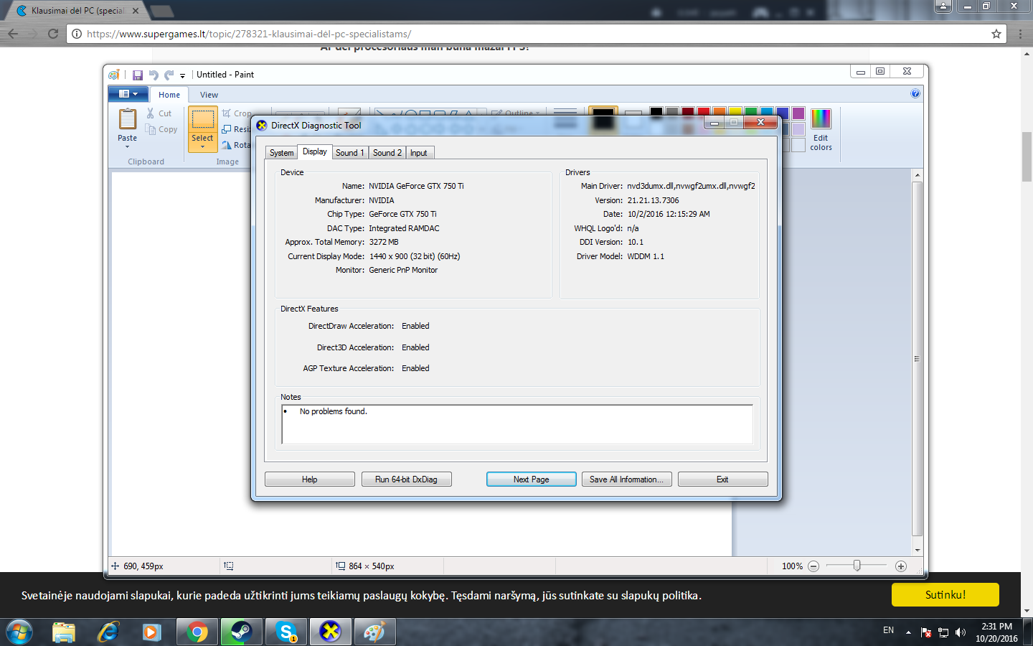The height and width of the screenshot is (646, 1033).
Task: Click the DirectX Diagnostic Tool title bar icon
Action: tap(262, 125)
